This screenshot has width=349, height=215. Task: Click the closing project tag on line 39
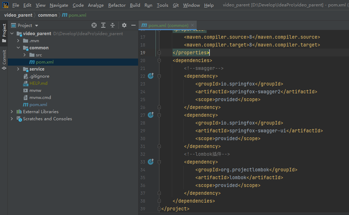coord(175,209)
